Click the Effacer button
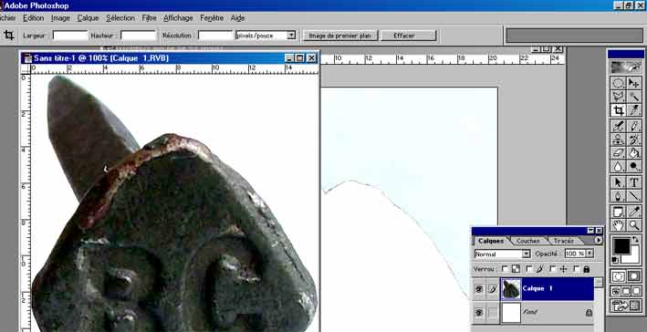 (408, 36)
